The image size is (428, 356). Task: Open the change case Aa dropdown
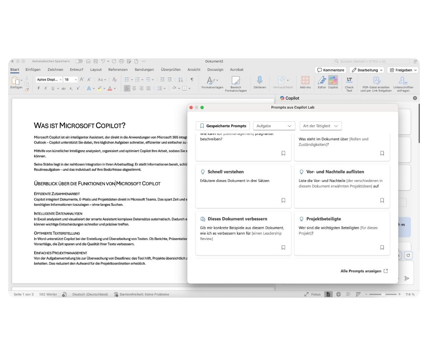(102, 80)
